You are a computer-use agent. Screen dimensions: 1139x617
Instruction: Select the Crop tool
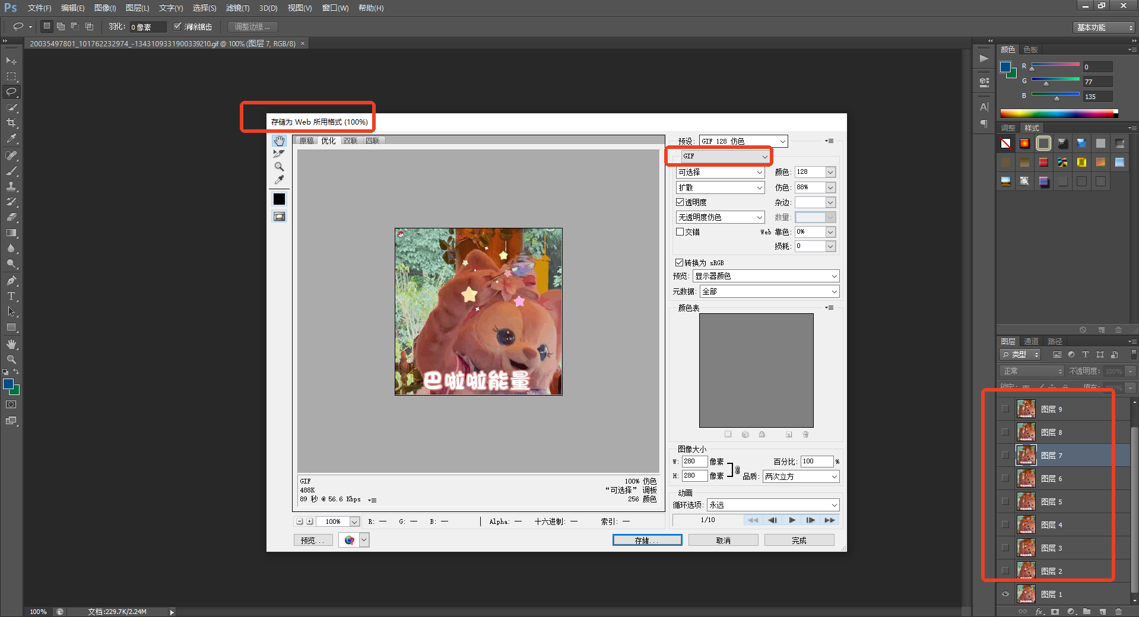pos(11,123)
